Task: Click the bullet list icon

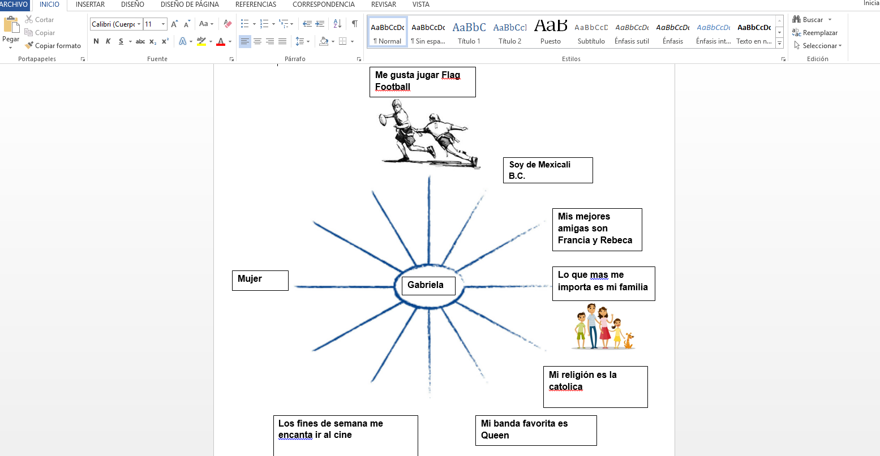Action: pos(244,24)
